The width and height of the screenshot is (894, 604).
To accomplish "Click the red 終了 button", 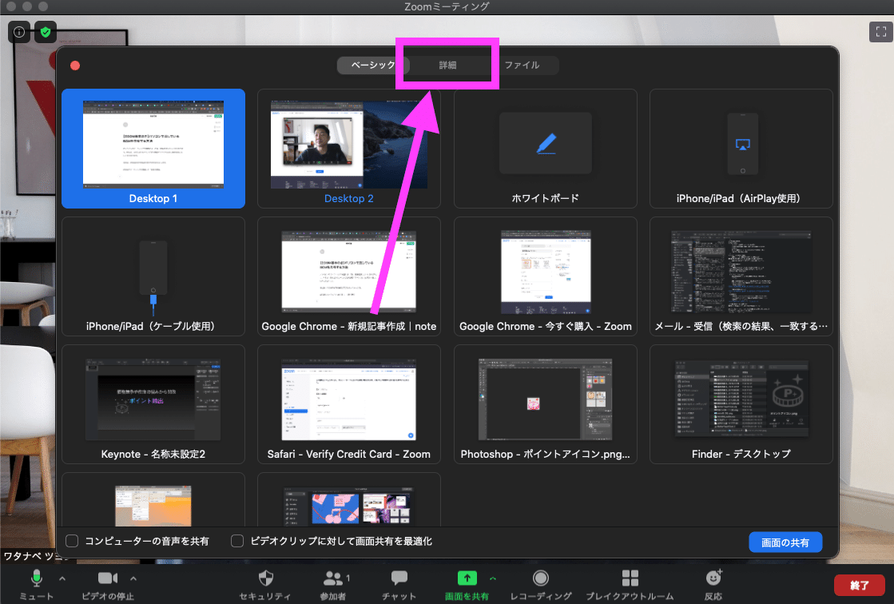I will (859, 585).
